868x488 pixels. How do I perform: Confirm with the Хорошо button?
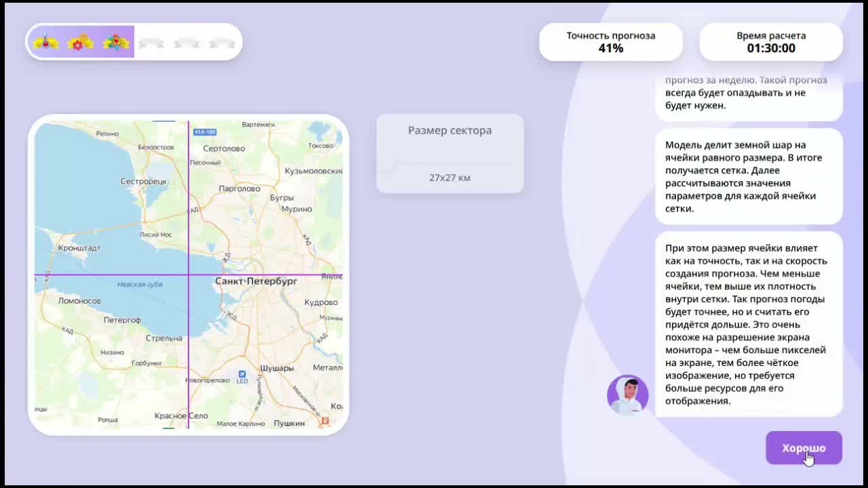tap(804, 448)
